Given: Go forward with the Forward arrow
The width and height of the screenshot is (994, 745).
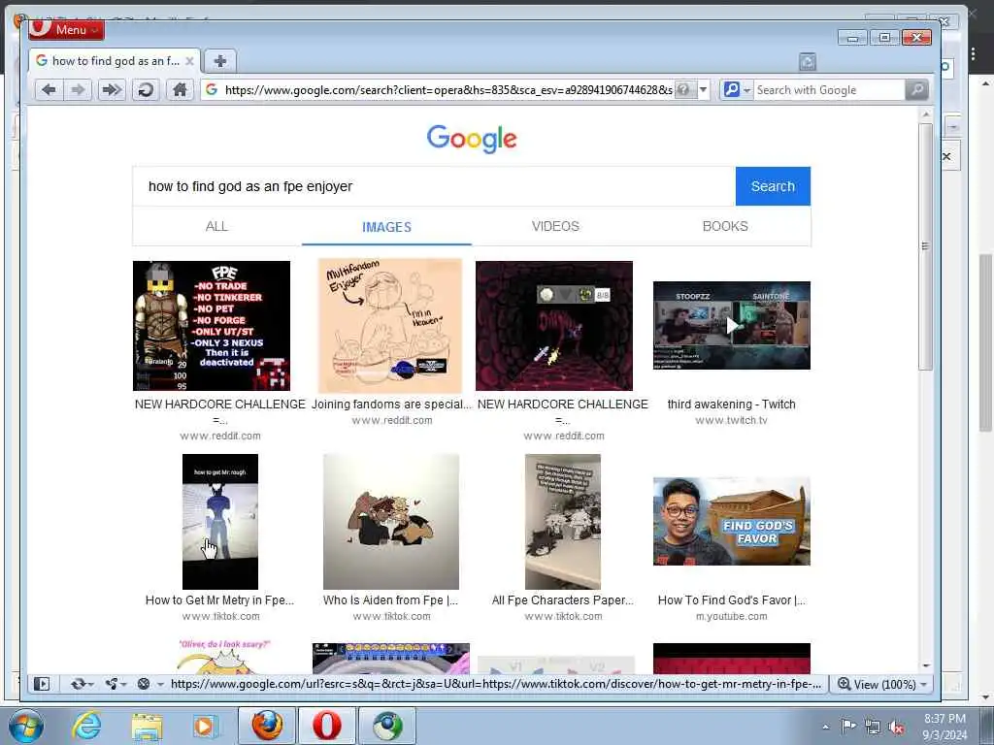Looking at the screenshot, I should tap(78, 90).
